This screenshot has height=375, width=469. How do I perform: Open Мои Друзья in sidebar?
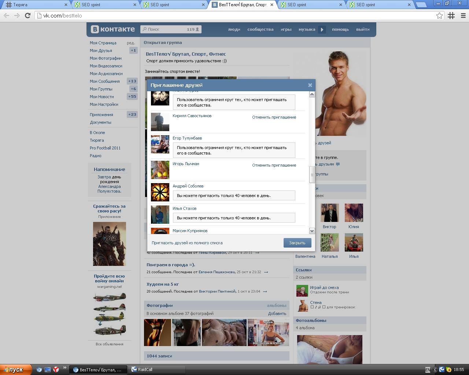tap(101, 51)
